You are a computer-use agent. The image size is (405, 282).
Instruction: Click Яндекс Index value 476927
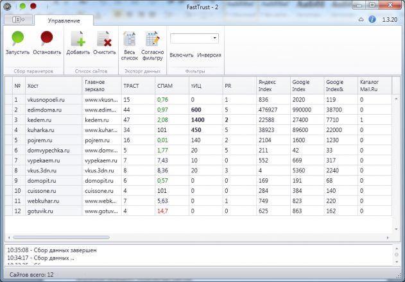point(268,110)
